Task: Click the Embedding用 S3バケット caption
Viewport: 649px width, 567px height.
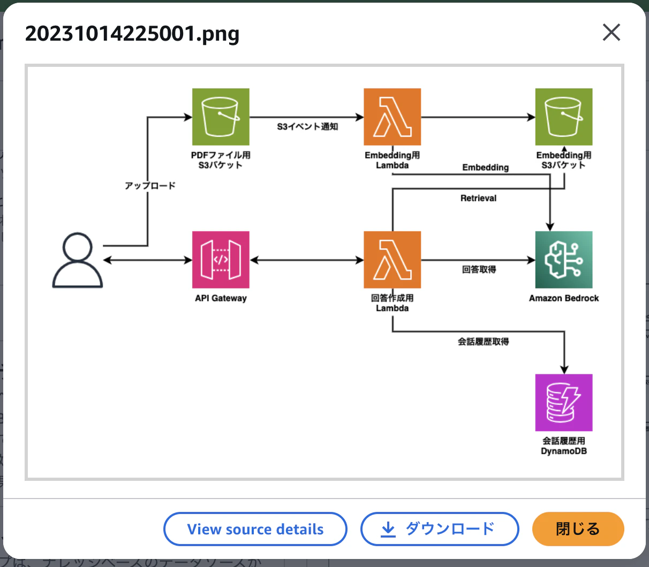Action: 564,160
